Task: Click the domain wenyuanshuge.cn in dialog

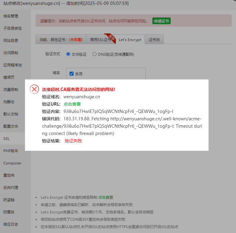Action: click(82, 97)
